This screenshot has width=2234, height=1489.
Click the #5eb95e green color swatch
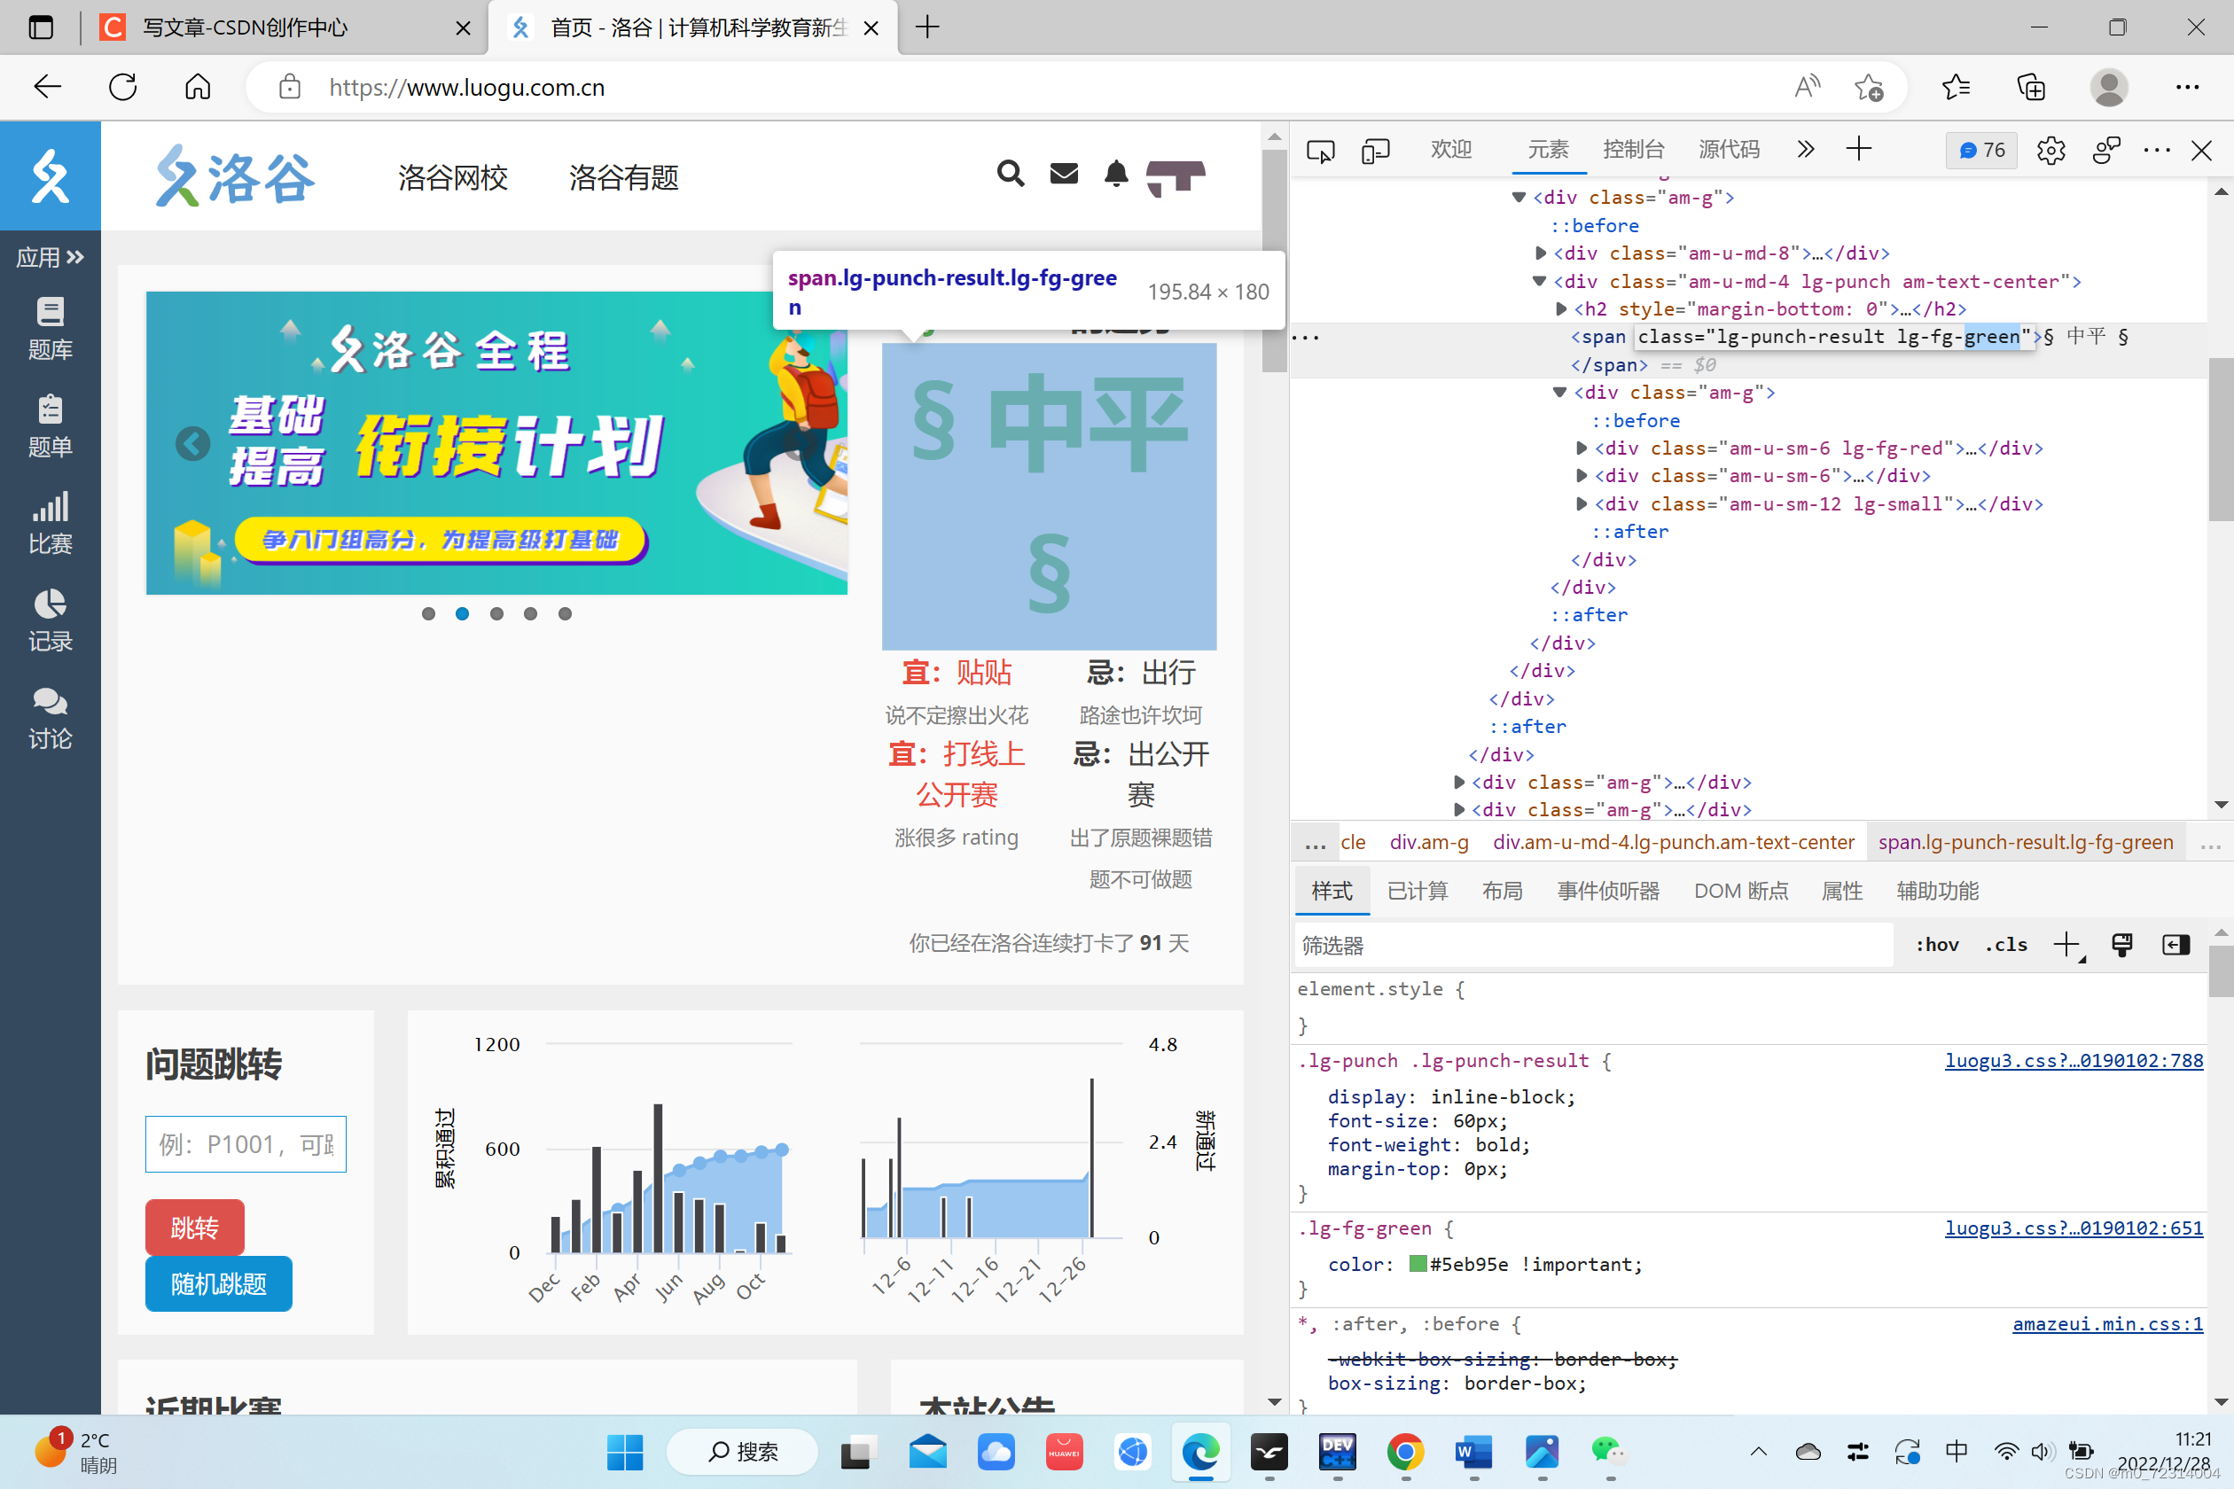click(x=1418, y=1264)
